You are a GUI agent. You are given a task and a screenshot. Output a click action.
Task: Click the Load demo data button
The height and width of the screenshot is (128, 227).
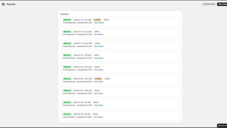click(x=209, y=4)
